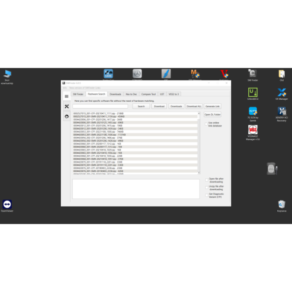Click the Download ALL button
Image resolution: width=292 pixels, height=292 pixels.
[x=193, y=106]
